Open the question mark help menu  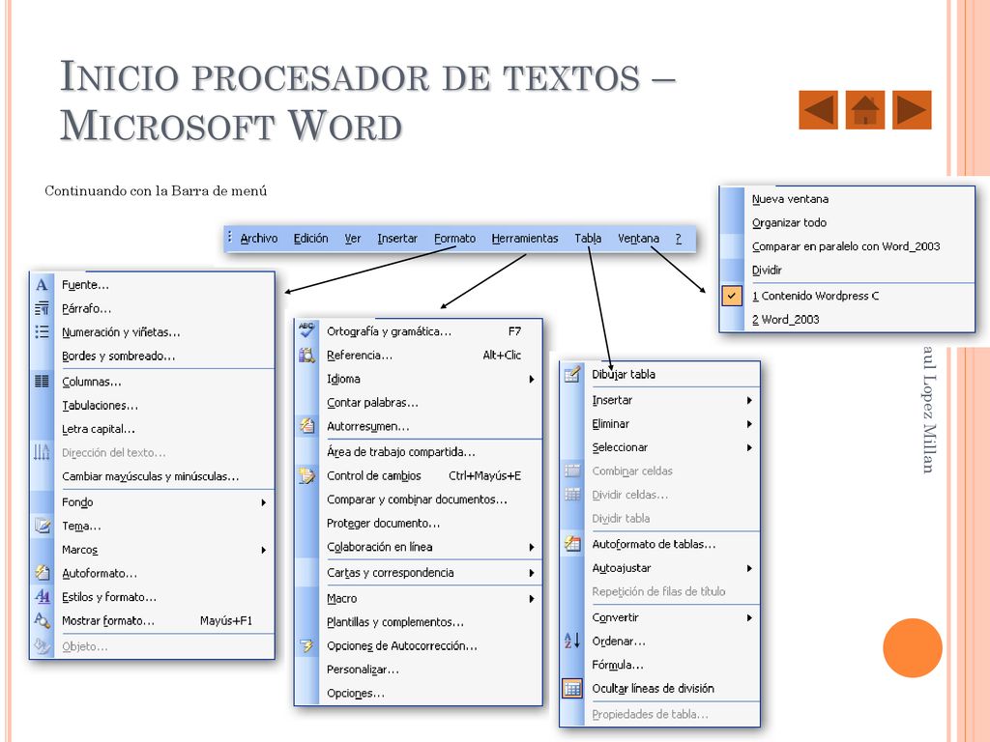pos(678,239)
